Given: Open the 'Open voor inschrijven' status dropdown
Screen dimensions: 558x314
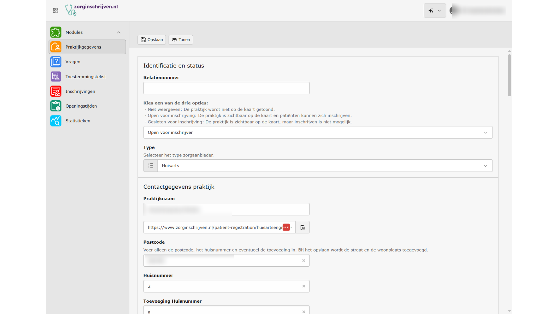Looking at the screenshot, I should tap(318, 132).
